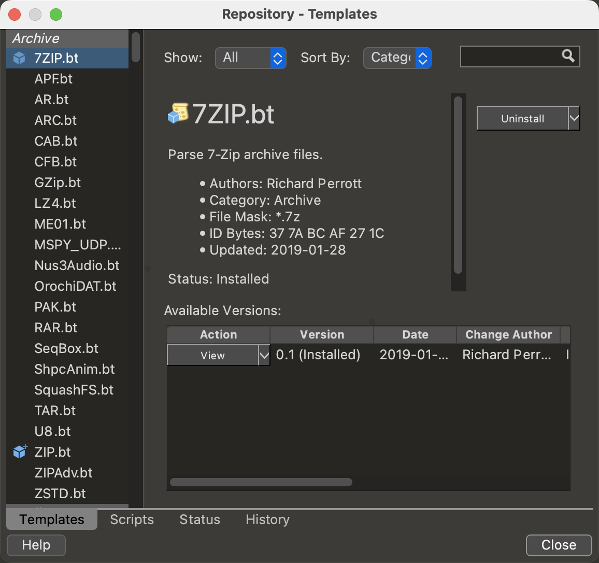Click the 'Category: Archive' line
The image size is (599, 563).
coord(265,200)
